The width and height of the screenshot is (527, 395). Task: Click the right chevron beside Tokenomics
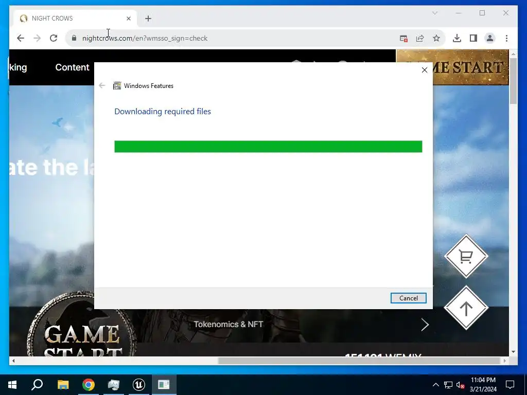[x=425, y=325]
